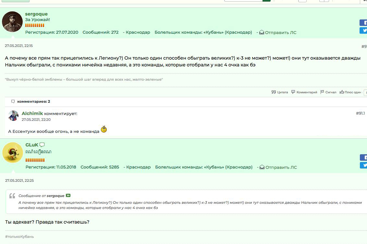Click the envelope icon next to sergoque's Отправить ЛС
Image resolution: width=367 pixels, height=244 pixels.
pyautogui.click(x=262, y=32)
